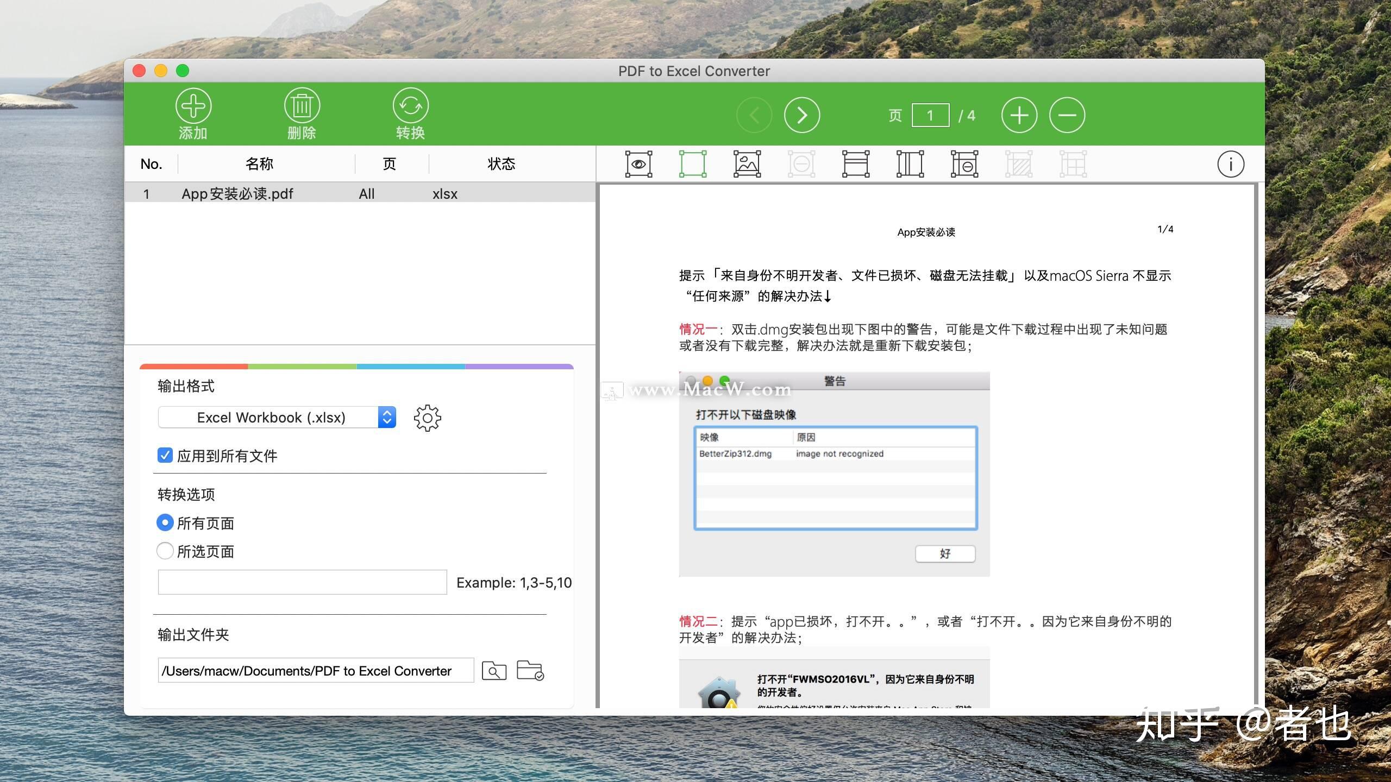
Task: Open output format settings gear
Action: point(428,418)
